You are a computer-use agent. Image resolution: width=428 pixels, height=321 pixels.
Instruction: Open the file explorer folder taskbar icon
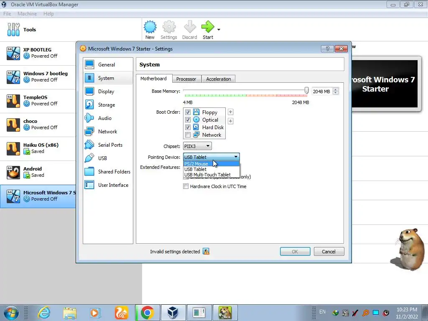tap(70, 313)
